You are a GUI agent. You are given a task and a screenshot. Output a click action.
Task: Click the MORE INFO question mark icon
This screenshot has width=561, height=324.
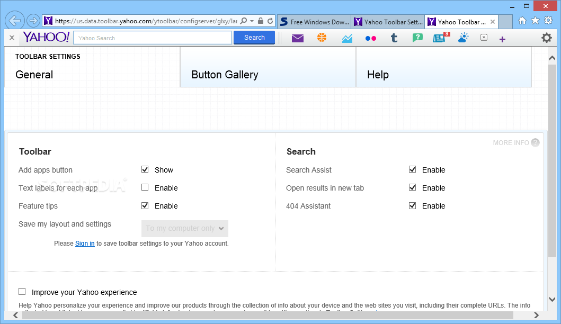click(x=535, y=142)
